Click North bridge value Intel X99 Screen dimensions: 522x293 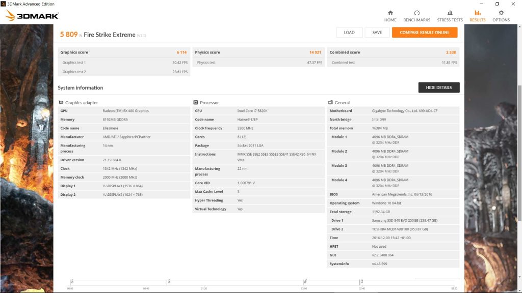point(379,120)
